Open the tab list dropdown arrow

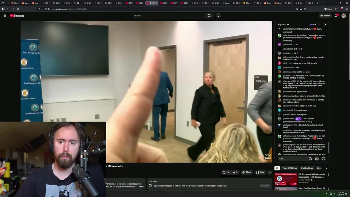coord(323,3)
